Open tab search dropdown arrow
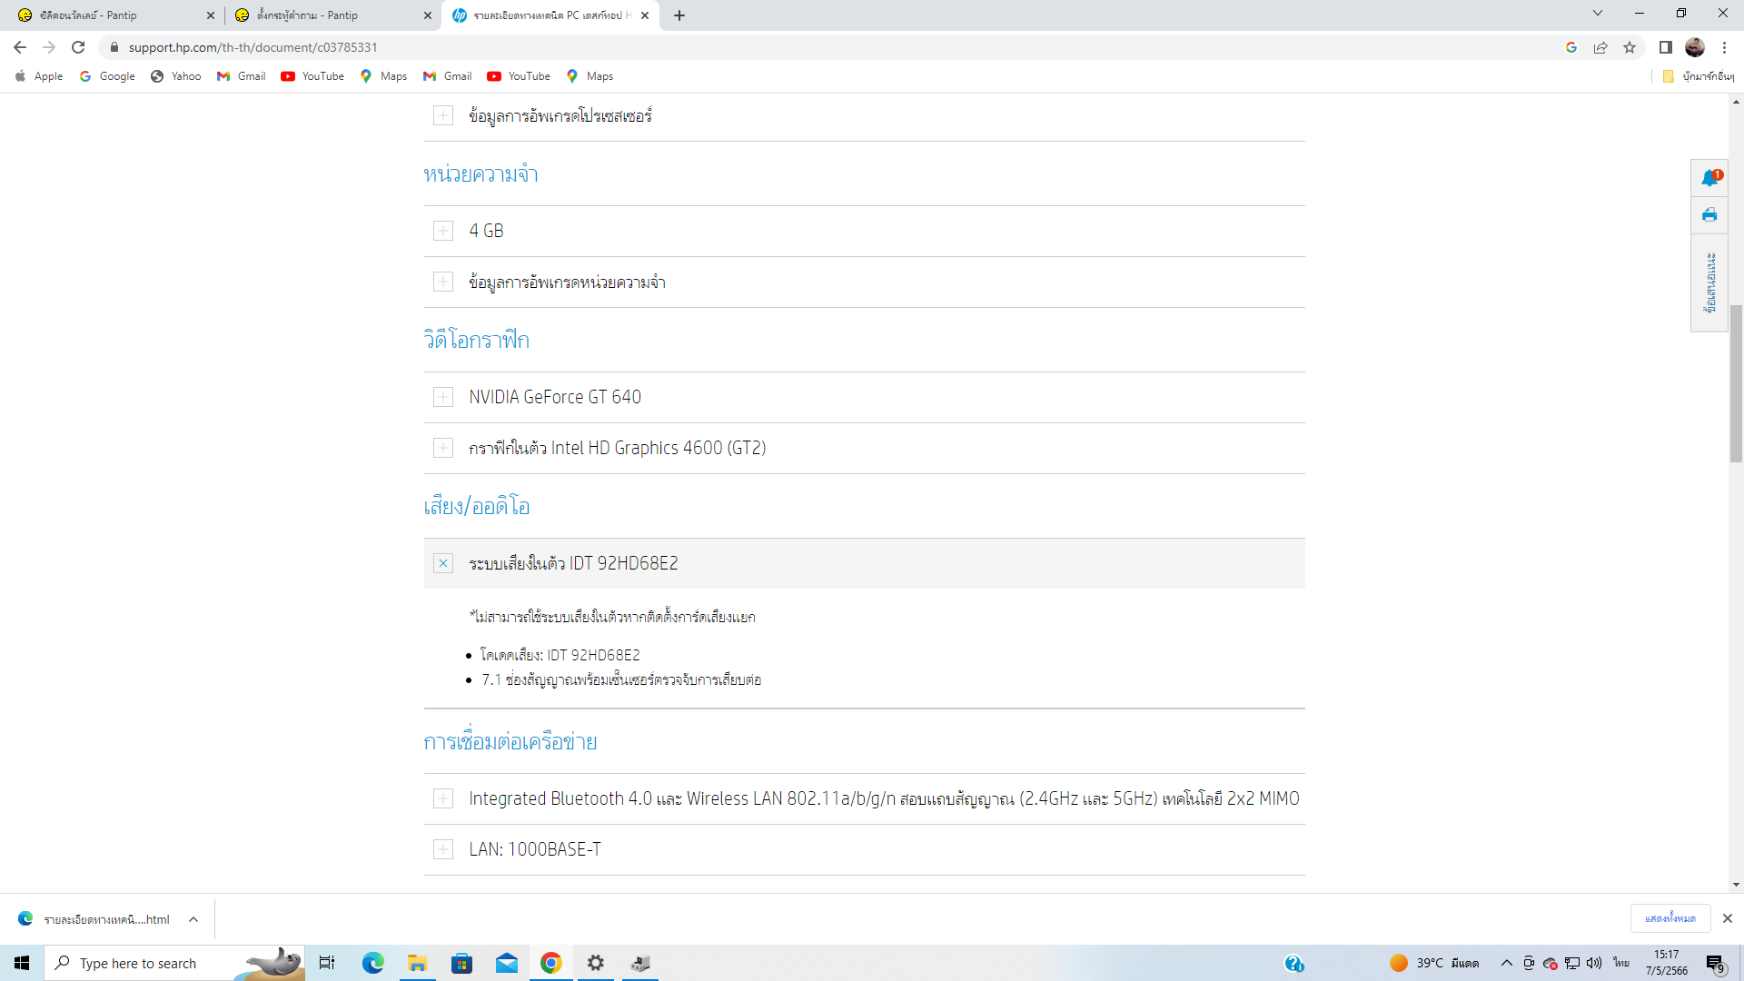Screen dimensions: 1744x981 pos(1598,14)
